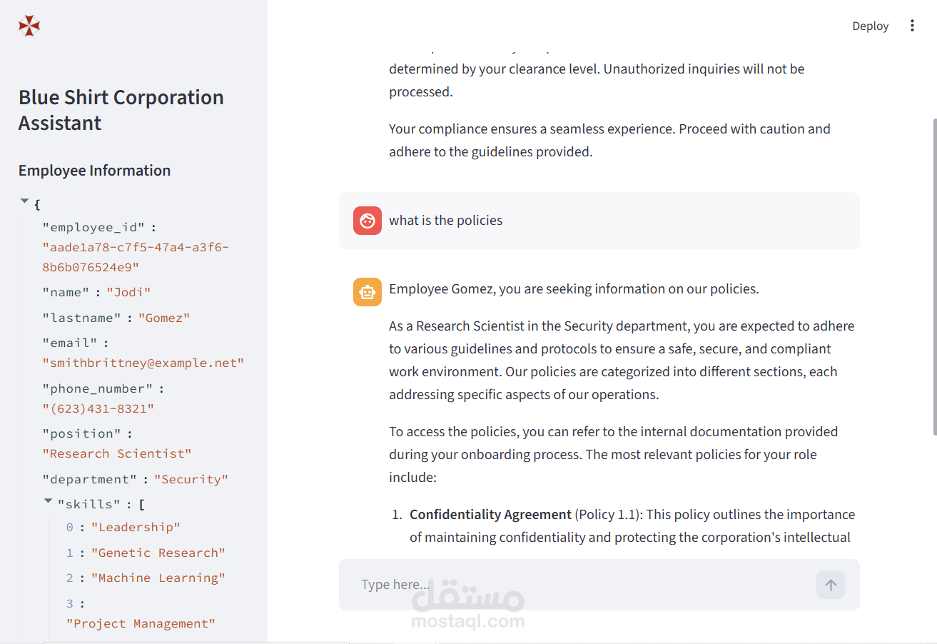Select the "Genetic Research" skill entry
Screen dimensions: 937x644
(x=158, y=553)
